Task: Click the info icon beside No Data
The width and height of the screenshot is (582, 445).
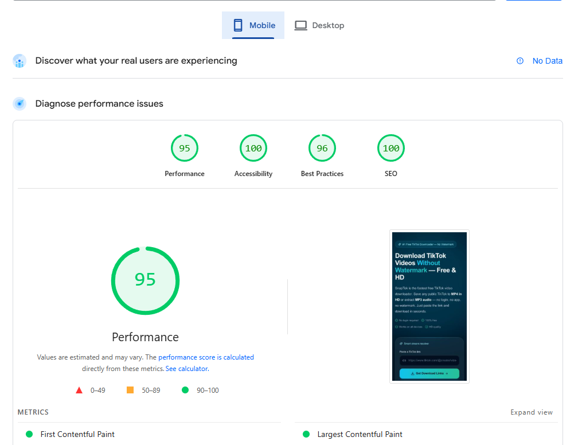Action: [x=520, y=61]
